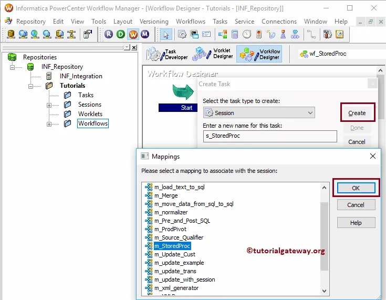Open Workflow Monitor via the purple M icon

145,34
